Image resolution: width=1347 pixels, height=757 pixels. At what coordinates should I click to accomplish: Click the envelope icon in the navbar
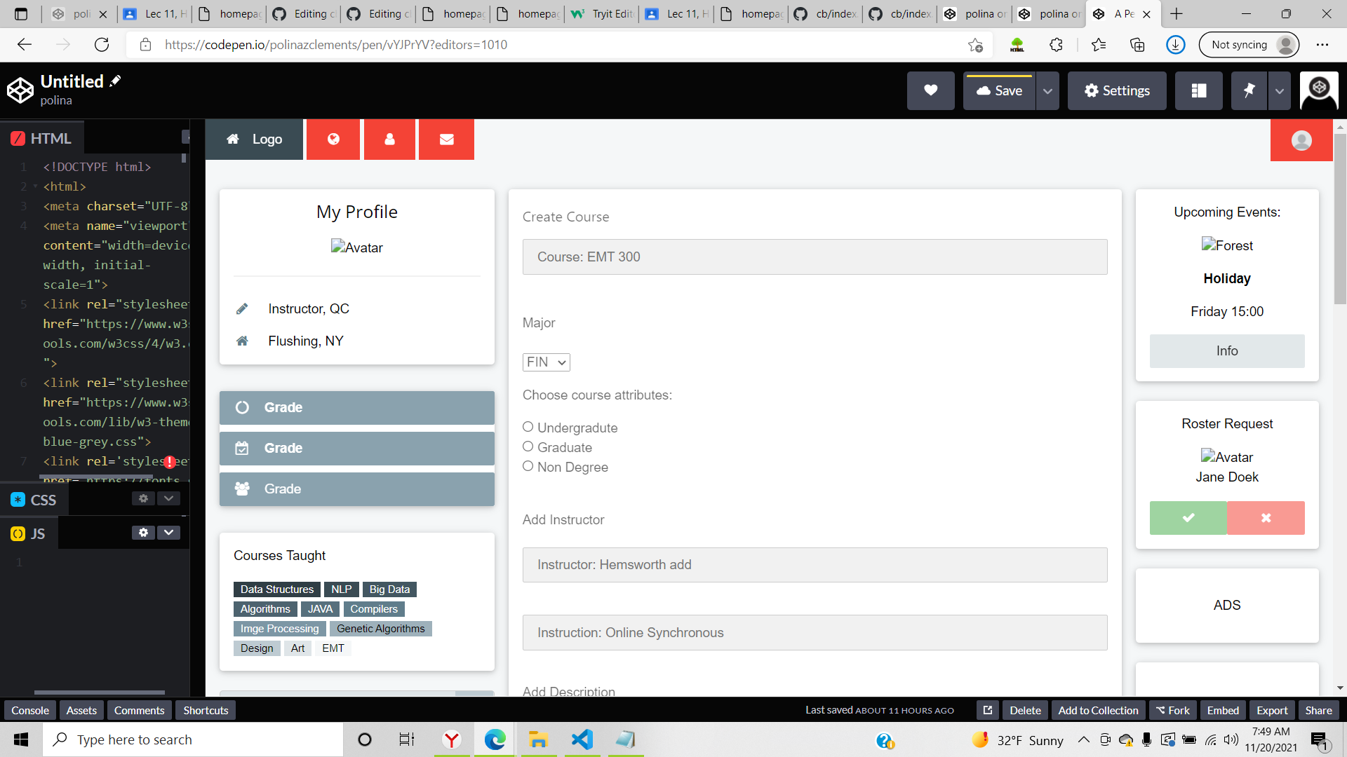(446, 139)
